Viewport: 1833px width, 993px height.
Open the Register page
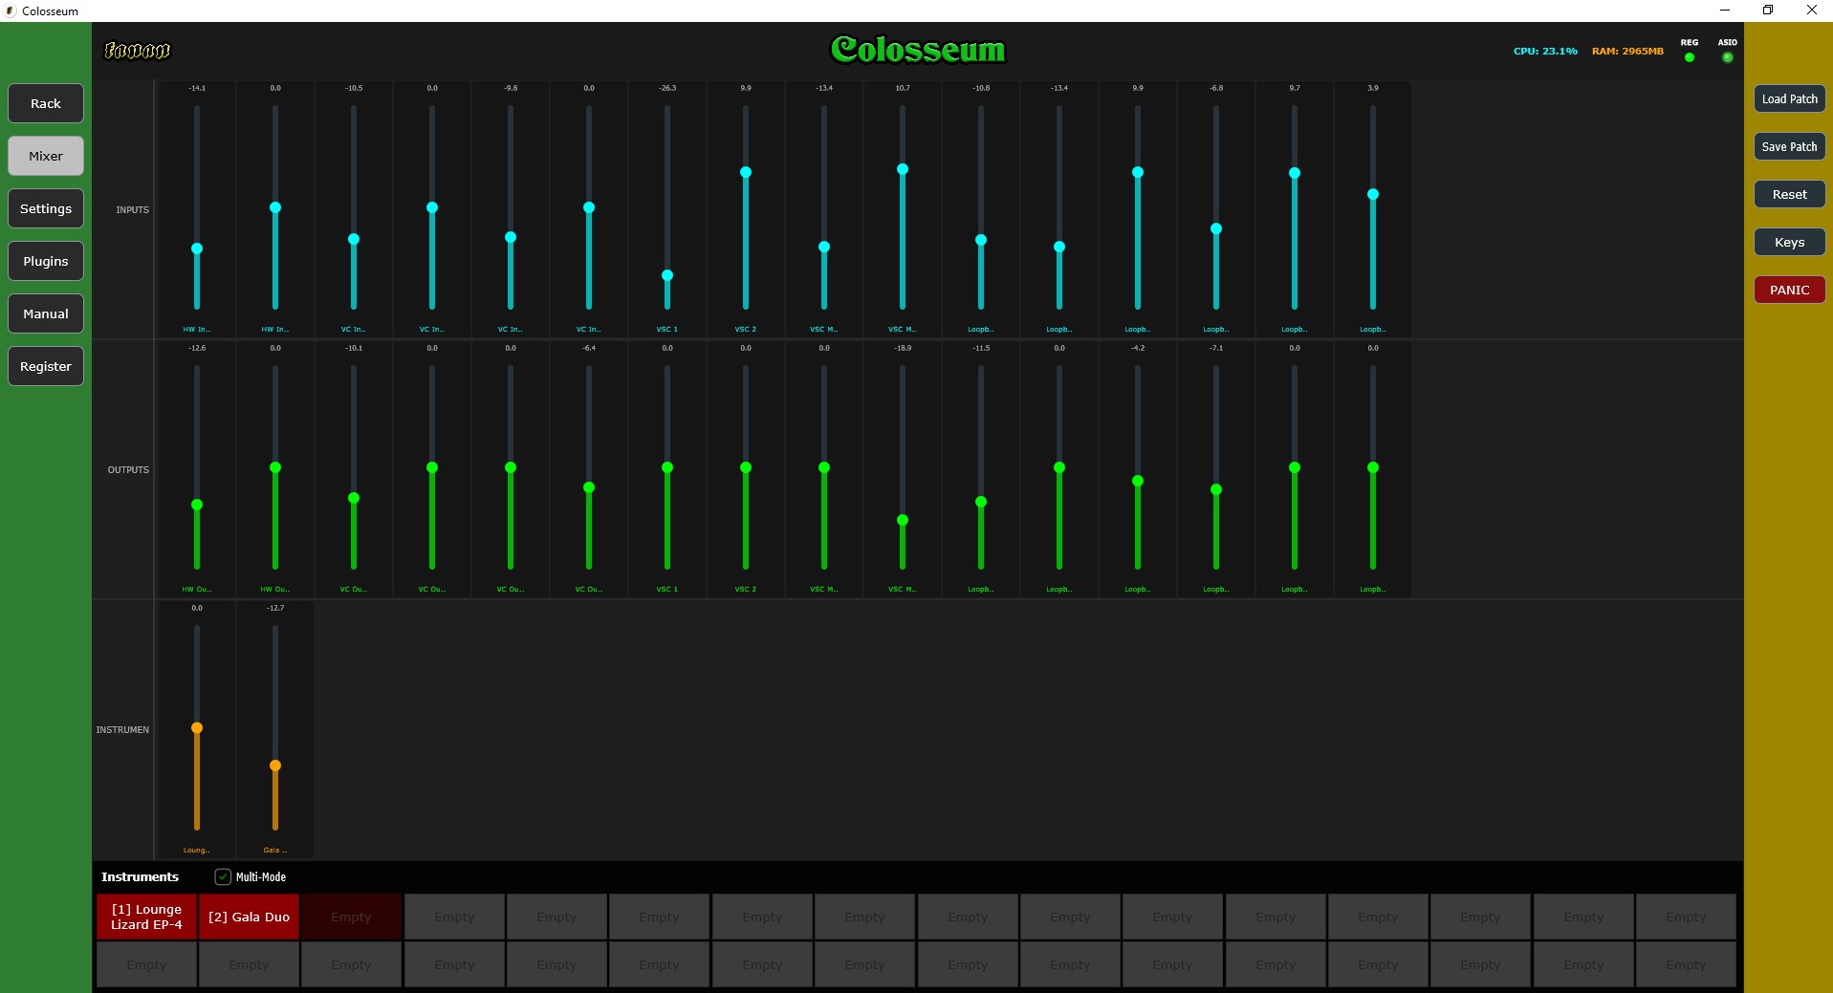pos(46,366)
